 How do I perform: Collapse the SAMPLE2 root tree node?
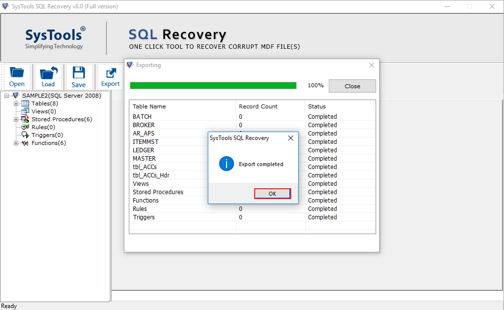[x=7, y=96]
